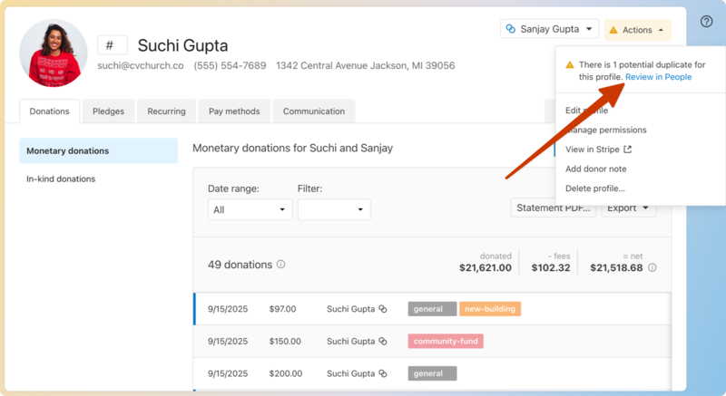726x396 pixels.
Task: Click link icon on the $150.00 donation row
Action: pos(383,342)
